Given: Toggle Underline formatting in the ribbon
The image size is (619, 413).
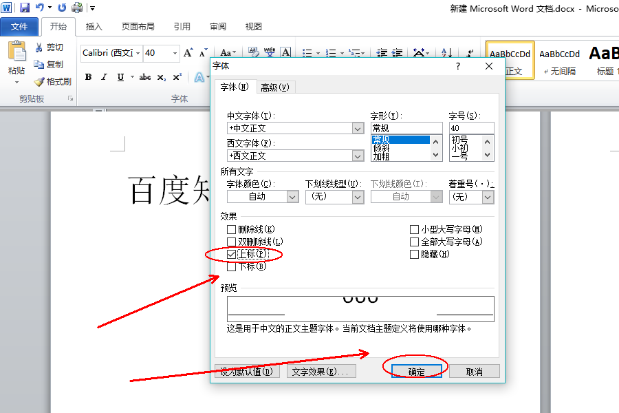Looking at the screenshot, I should 120,77.
